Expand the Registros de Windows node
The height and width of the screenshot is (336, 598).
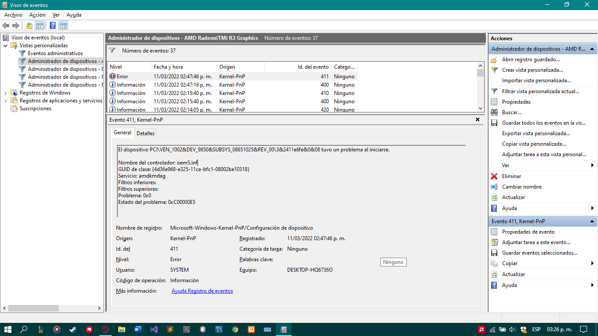coord(6,93)
